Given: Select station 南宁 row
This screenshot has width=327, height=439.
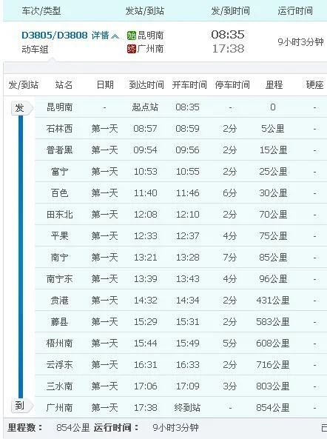Looking at the screenshot, I should pyautogui.click(x=181, y=258).
